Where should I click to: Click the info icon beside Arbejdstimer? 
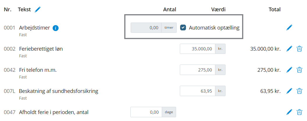[x=56, y=28]
